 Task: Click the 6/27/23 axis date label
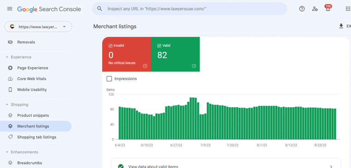tap(177, 145)
